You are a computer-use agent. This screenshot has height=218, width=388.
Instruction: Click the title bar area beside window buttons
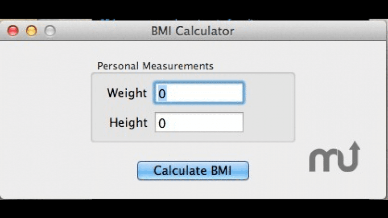[99, 31]
